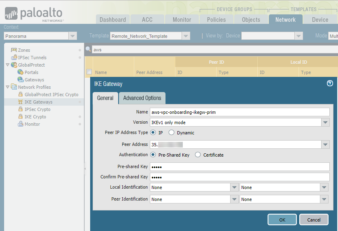Open the Version dropdown
This screenshot has height=231, width=338.
pyautogui.click(x=326, y=122)
